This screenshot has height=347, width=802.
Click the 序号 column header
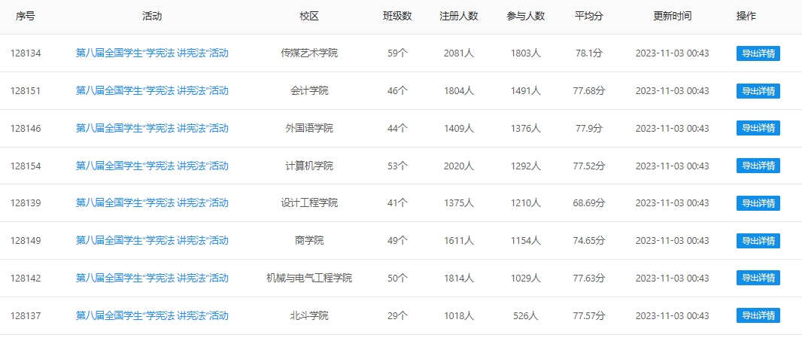pyautogui.click(x=25, y=17)
